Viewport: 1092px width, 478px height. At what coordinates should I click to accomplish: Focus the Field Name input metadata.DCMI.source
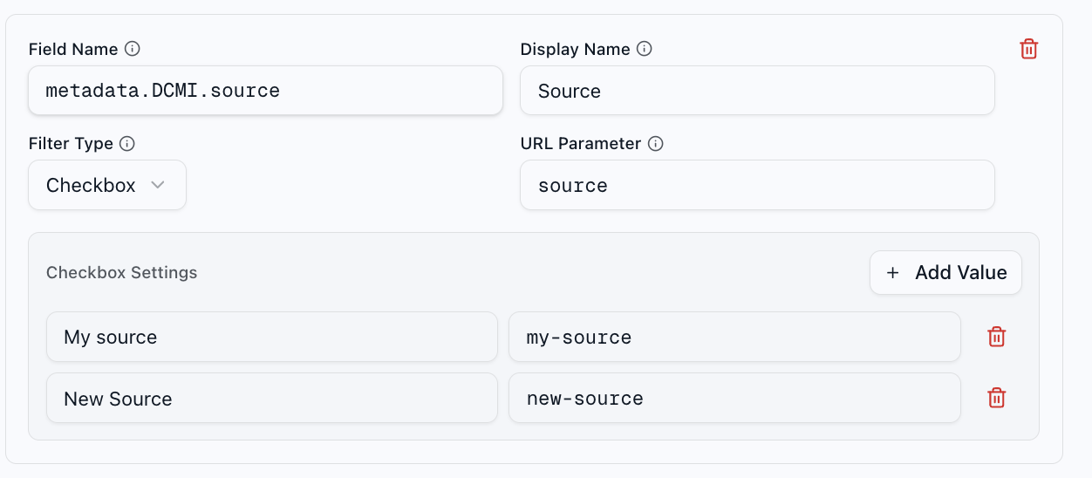[266, 90]
